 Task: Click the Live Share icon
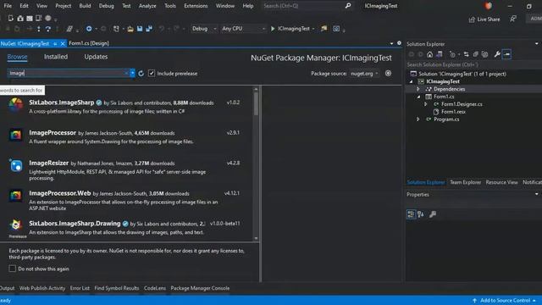[472, 19]
